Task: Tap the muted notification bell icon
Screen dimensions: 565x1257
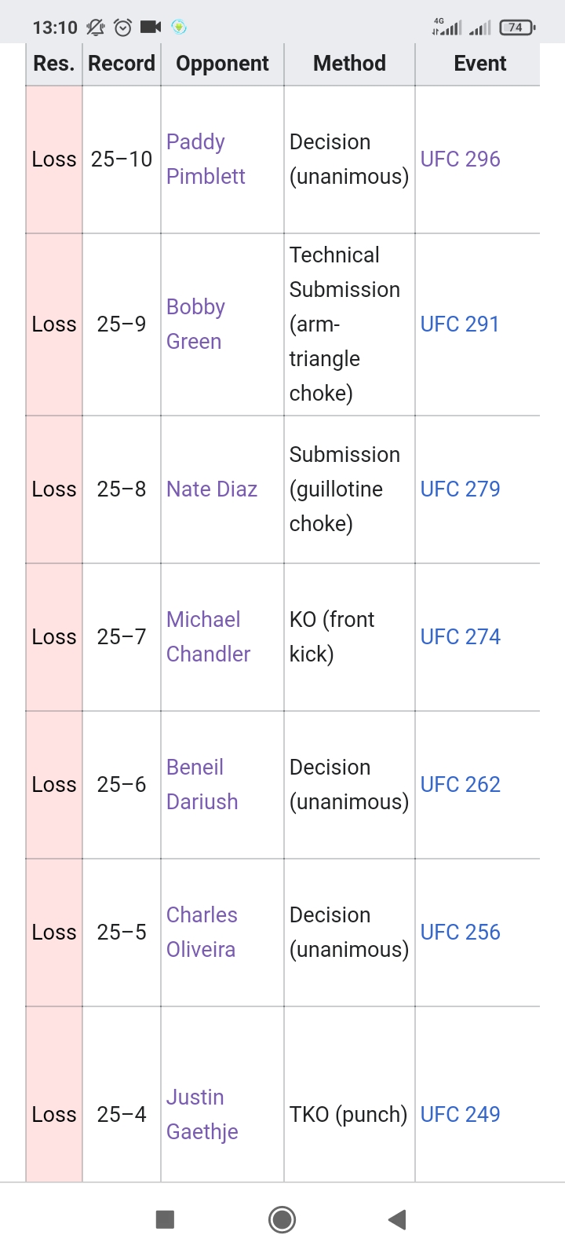Action: click(96, 27)
